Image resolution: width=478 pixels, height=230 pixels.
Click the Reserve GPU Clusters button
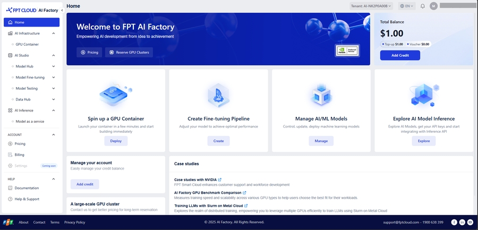[x=129, y=52]
